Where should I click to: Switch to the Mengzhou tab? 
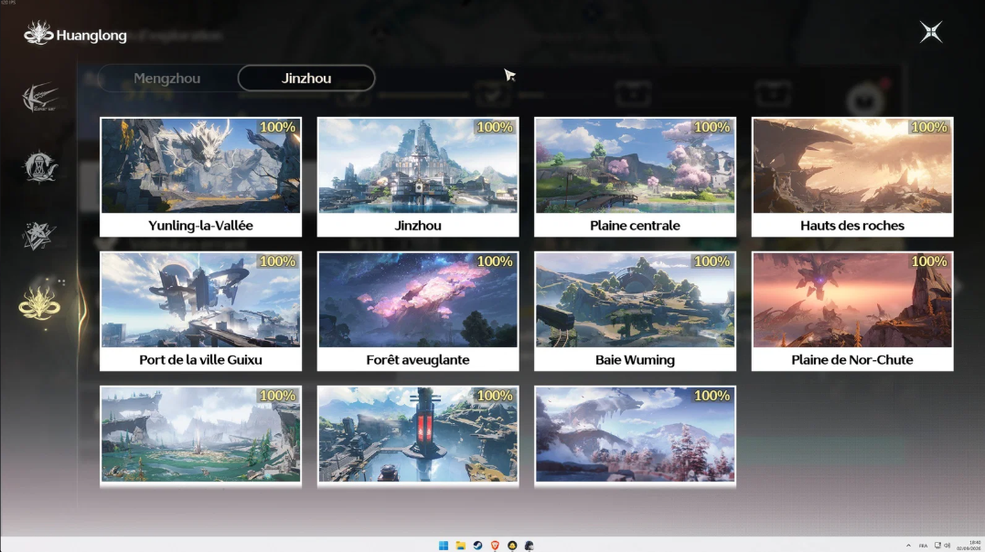pyautogui.click(x=167, y=79)
